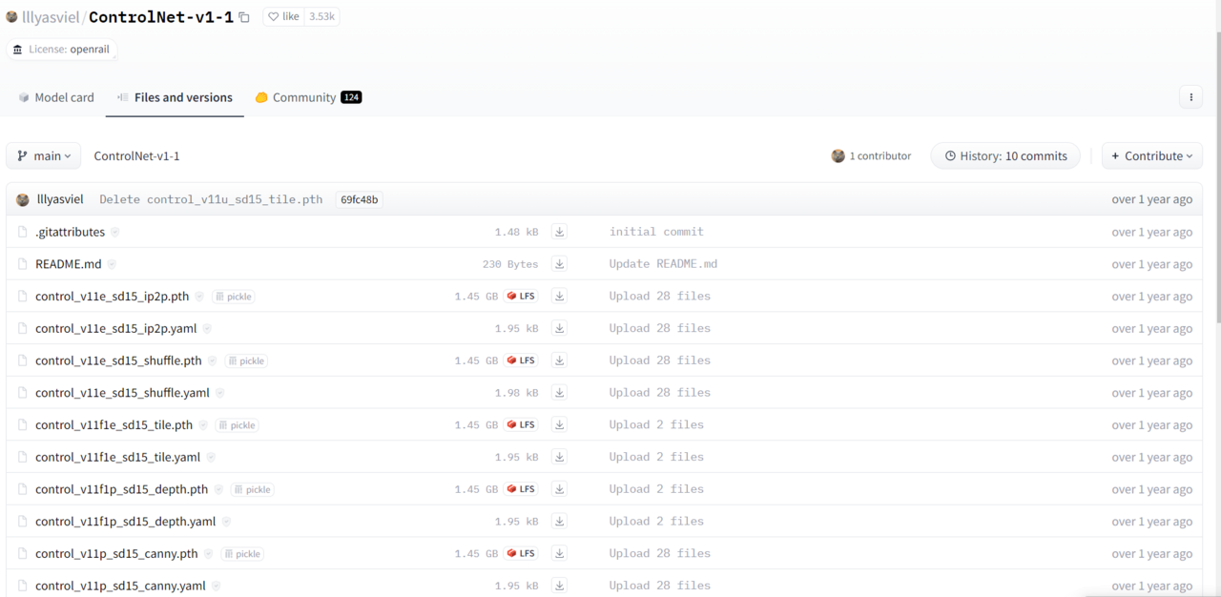
Task: Click the ControlNet-v1-1 repo title
Action: pos(161,17)
